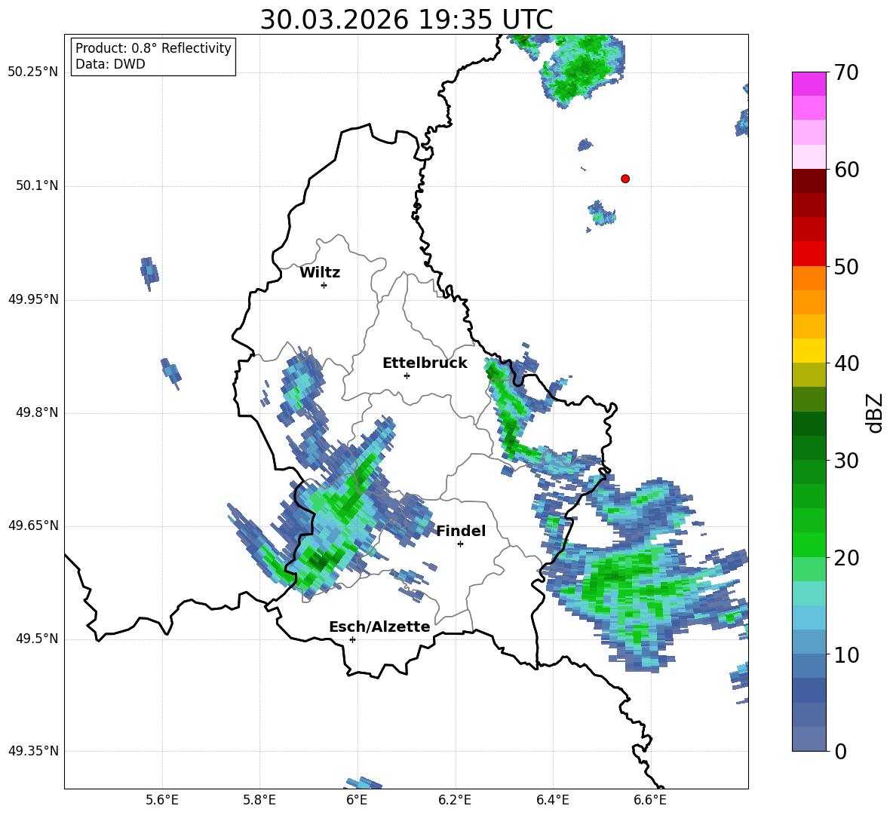Click the 49.8°N latitude label

(x=36, y=412)
